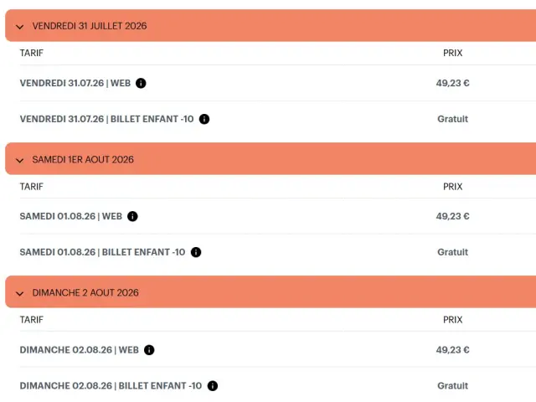Image resolution: width=536 pixels, height=402 pixels.
Task: Select the Samedi Billet Enfant -10 ticket row
Action: pyautogui.click(x=102, y=252)
